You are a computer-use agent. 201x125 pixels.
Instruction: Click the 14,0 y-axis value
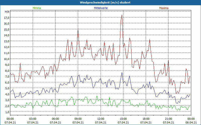(7, 35)
